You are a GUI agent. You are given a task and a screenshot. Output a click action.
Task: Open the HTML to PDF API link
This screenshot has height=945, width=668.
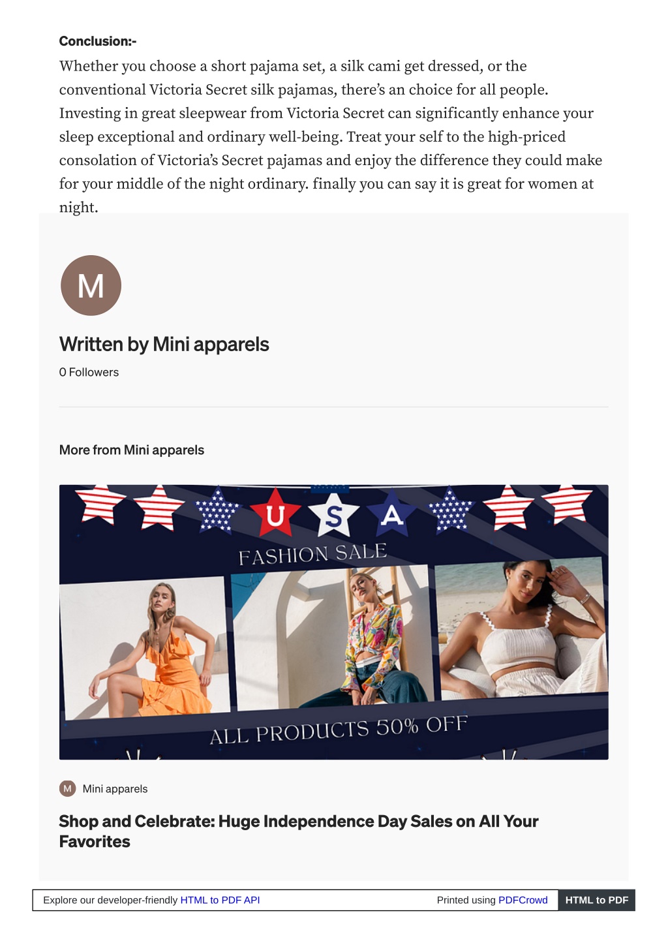[220, 900]
